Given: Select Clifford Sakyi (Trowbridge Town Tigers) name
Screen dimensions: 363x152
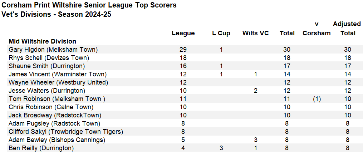Looking at the screenshot, I should click(x=66, y=132).
